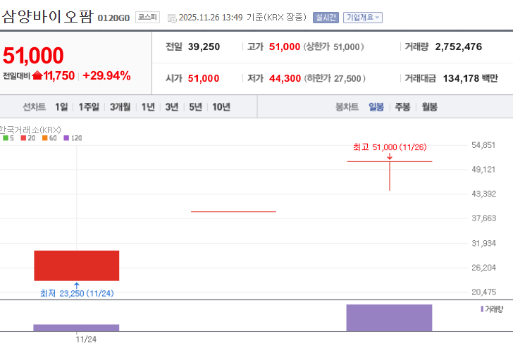Click the 20,475 price axis label

click(x=484, y=292)
